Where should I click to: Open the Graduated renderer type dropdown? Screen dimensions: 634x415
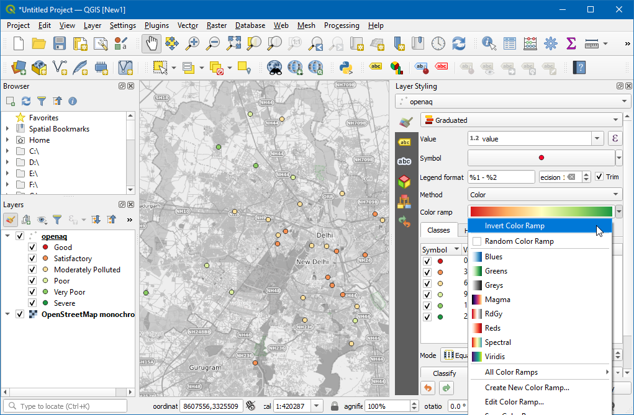pyautogui.click(x=522, y=120)
